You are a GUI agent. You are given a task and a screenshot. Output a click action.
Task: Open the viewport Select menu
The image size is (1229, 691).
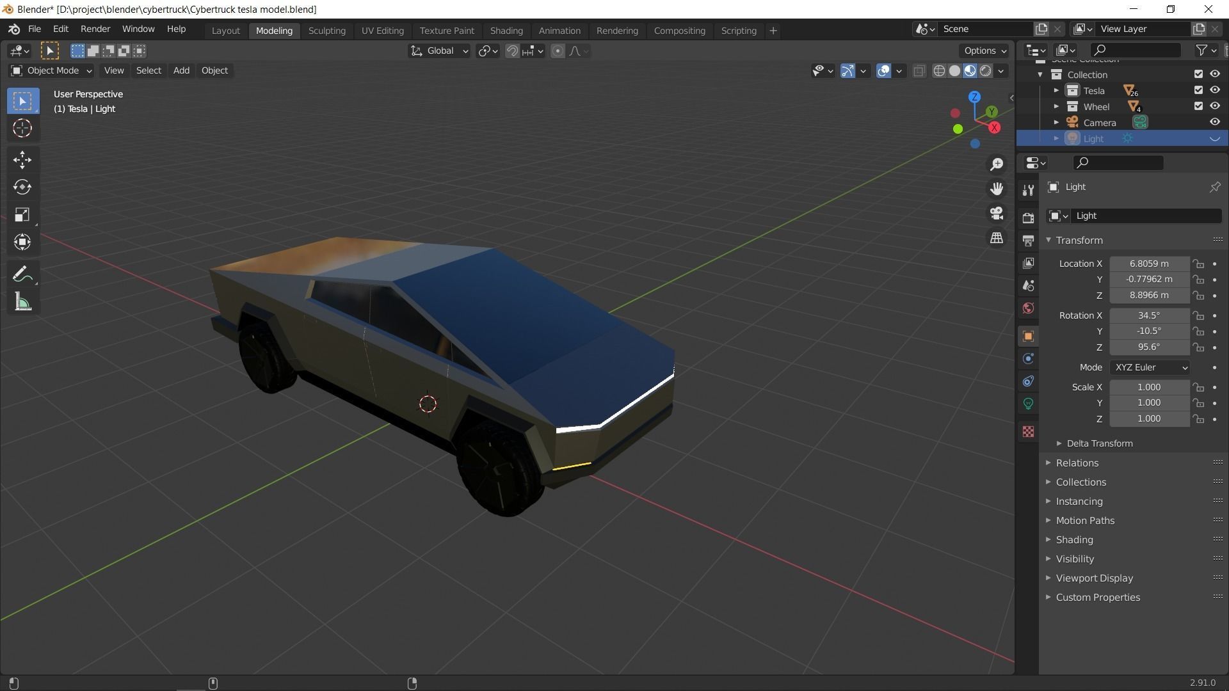(x=149, y=70)
